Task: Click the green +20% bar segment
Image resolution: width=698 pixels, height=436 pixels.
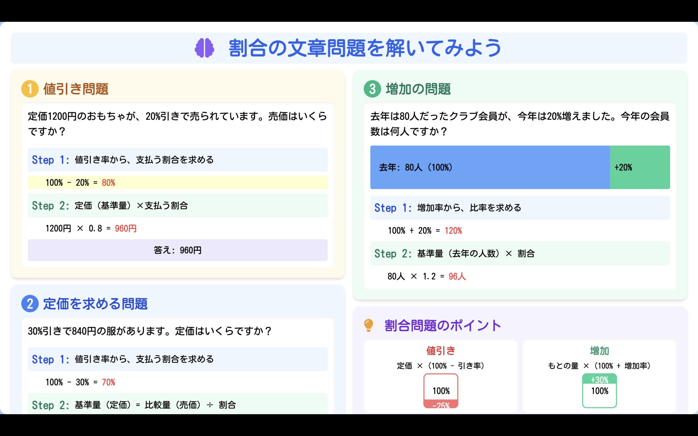Action: point(640,167)
